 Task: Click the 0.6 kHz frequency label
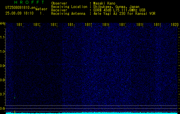[x=2, y=108]
